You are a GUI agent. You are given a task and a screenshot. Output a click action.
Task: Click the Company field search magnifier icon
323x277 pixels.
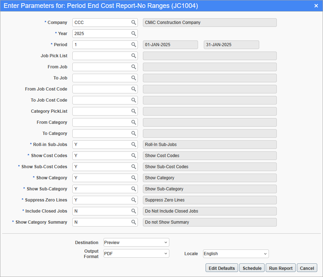click(x=134, y=23)
